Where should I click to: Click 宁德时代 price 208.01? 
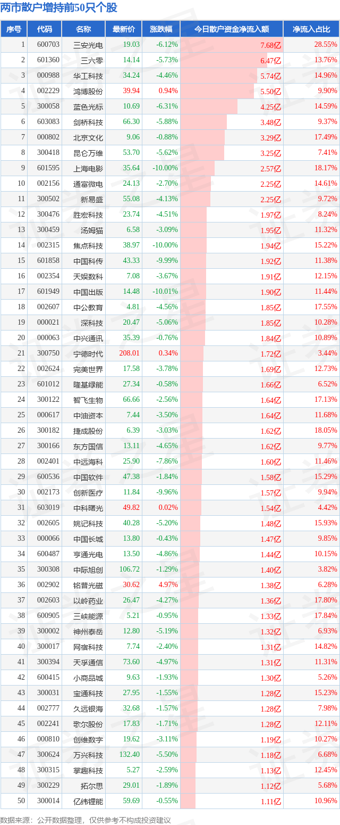click(130, 353)
